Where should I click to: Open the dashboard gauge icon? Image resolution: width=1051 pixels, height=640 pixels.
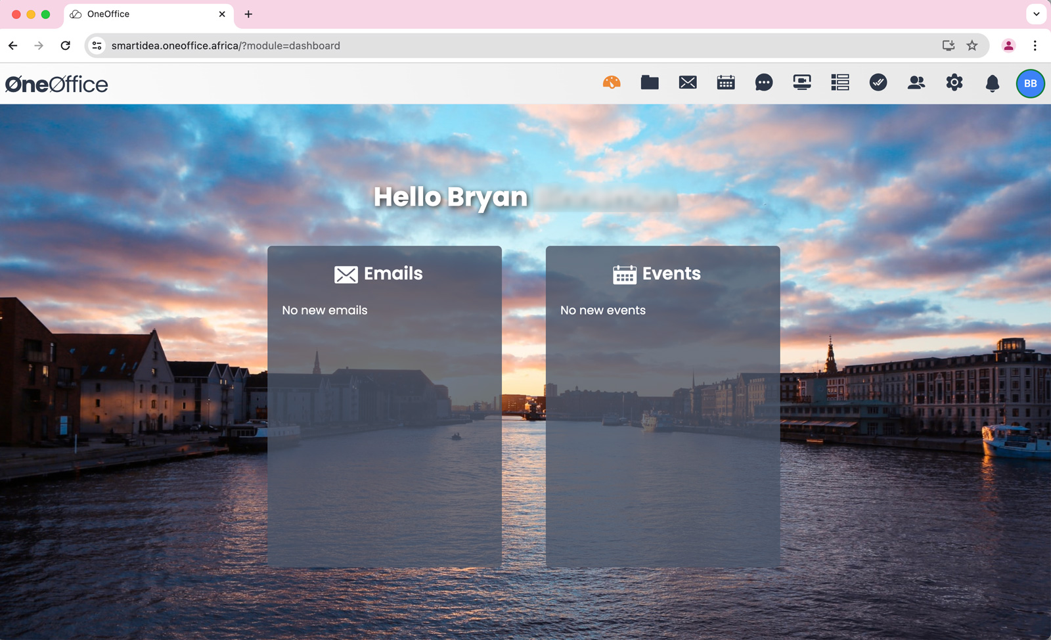pos(612,83)
